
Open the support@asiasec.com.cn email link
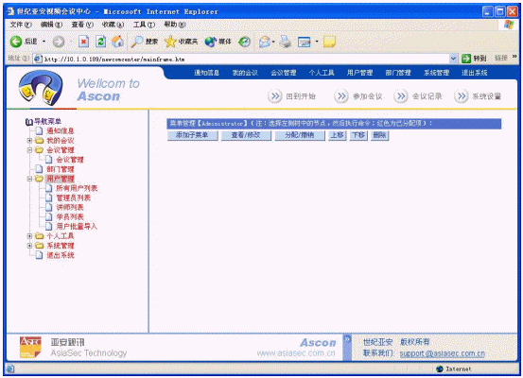point(442,353)
